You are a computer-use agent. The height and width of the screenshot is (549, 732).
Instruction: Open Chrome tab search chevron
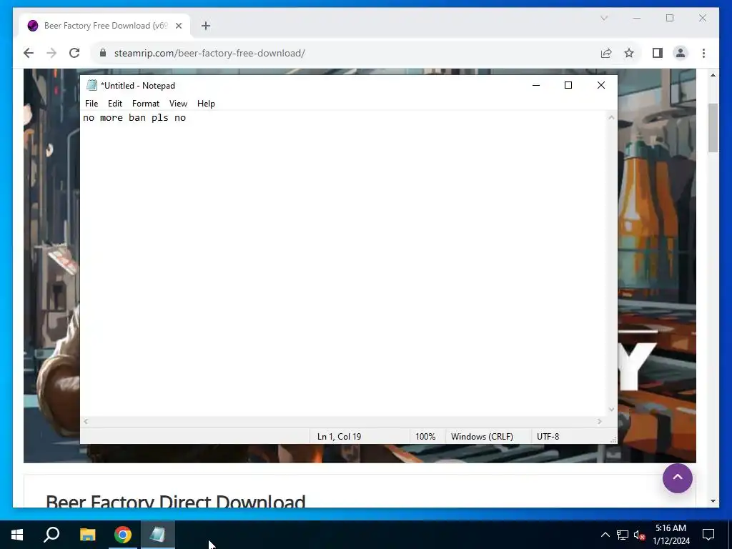(x=604, y=18)
